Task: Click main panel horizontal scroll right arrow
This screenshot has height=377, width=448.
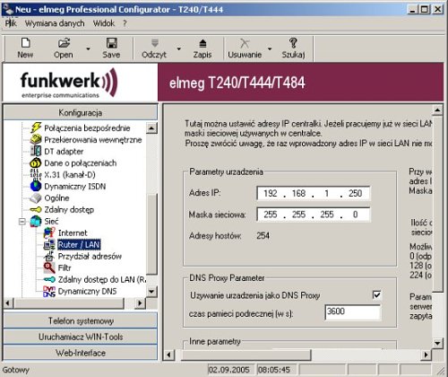Action: (x=426, y=355)
